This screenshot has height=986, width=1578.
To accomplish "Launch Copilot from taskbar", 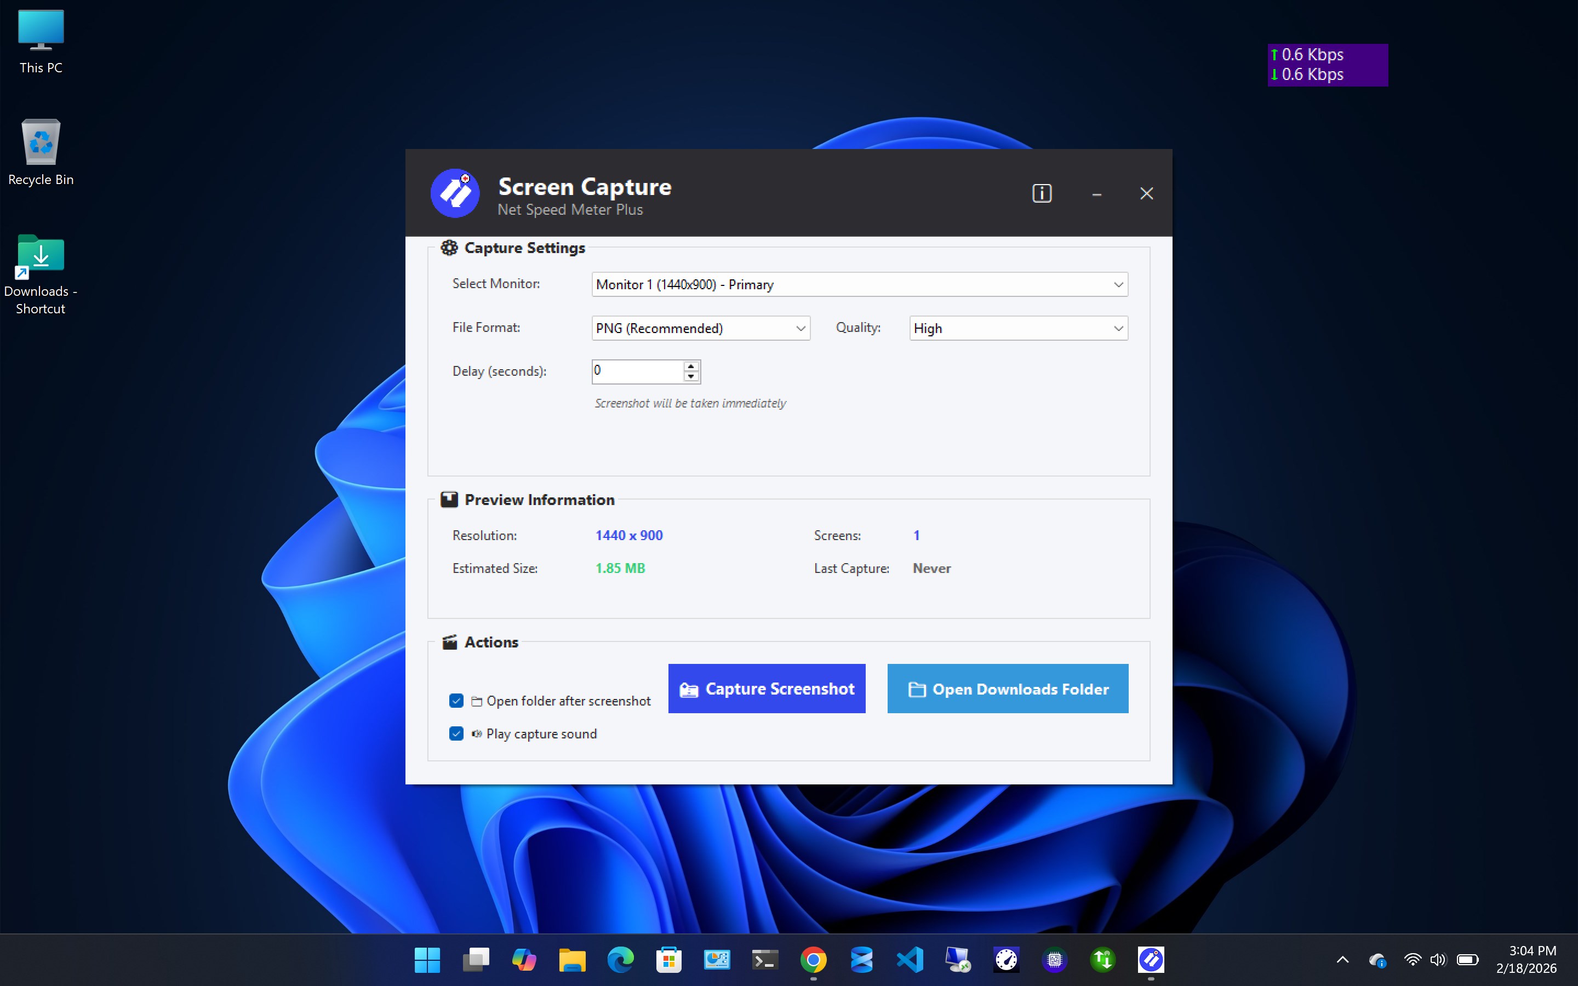I will pyautogui.click(x=524, y=960).
